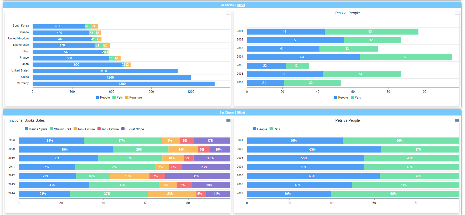Screen dimensions: 465x215
Task: Hide the Bar Charts 2 section
Action: click(241, 5)
